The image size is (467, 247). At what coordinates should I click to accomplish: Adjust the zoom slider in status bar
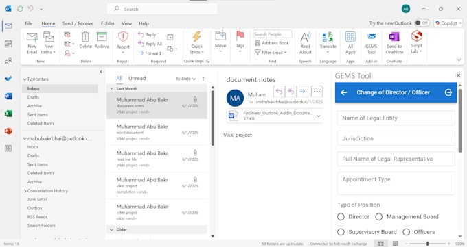pyautogui.click(x=427, y=244)
